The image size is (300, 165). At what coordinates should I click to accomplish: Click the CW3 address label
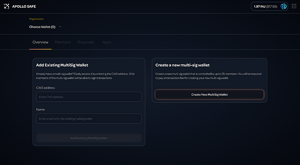pyautogui.click(x=45, y=88)
